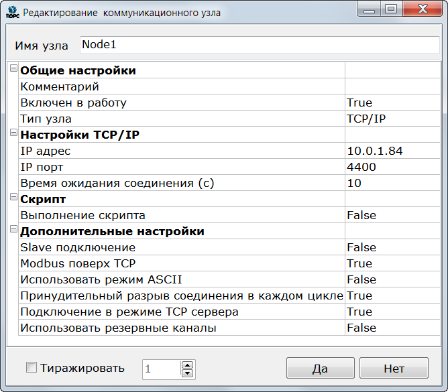The height and width of the screenshot is (392, 448).
Task: Close the node editing dialog
Action: (x=423, y=9)
